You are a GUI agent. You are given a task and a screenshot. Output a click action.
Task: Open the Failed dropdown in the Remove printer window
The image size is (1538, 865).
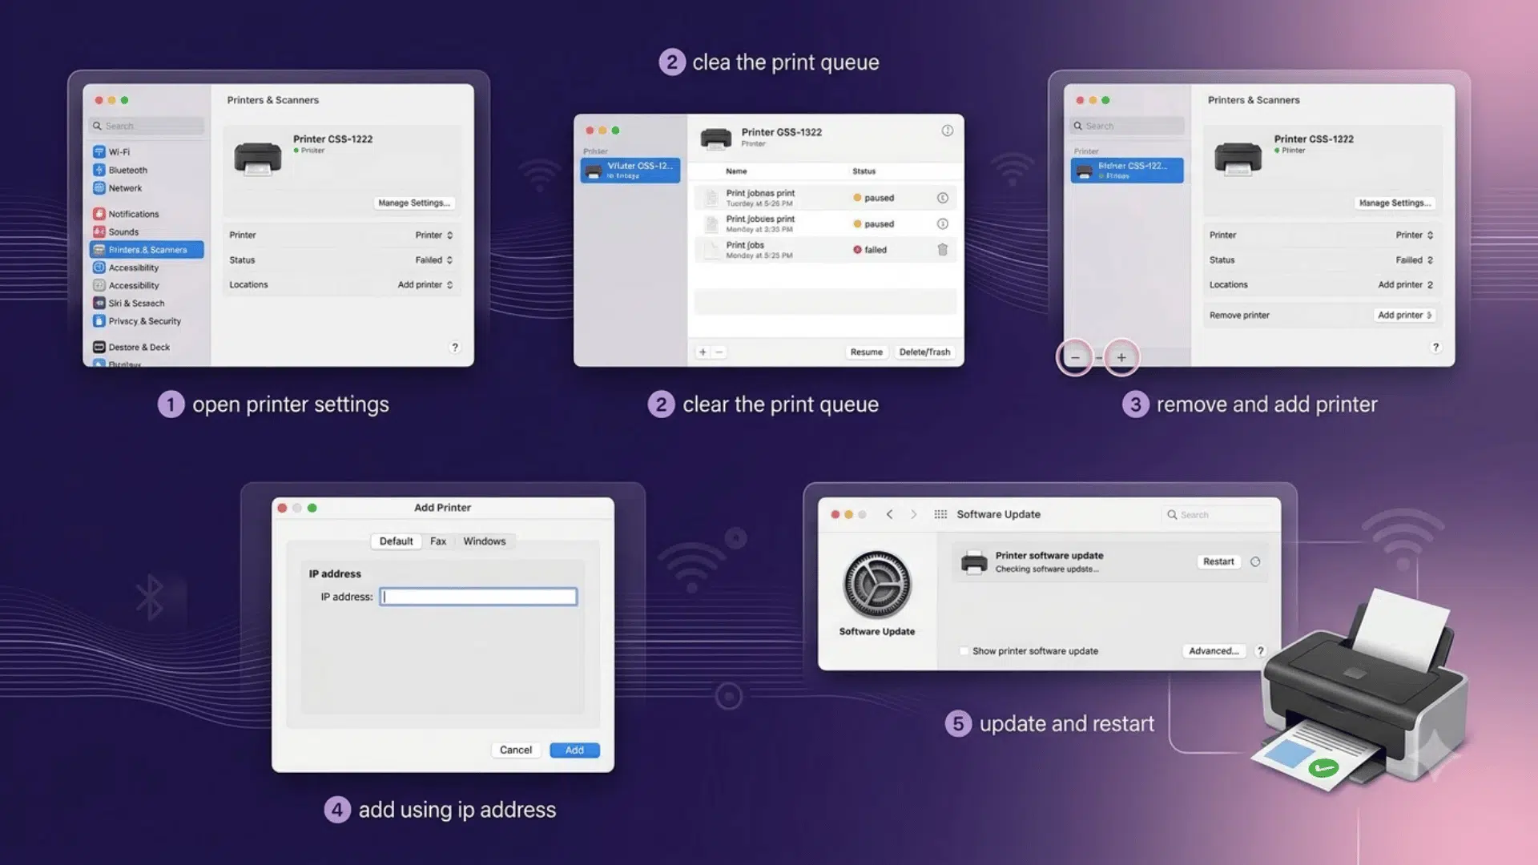coord(1415,259)
